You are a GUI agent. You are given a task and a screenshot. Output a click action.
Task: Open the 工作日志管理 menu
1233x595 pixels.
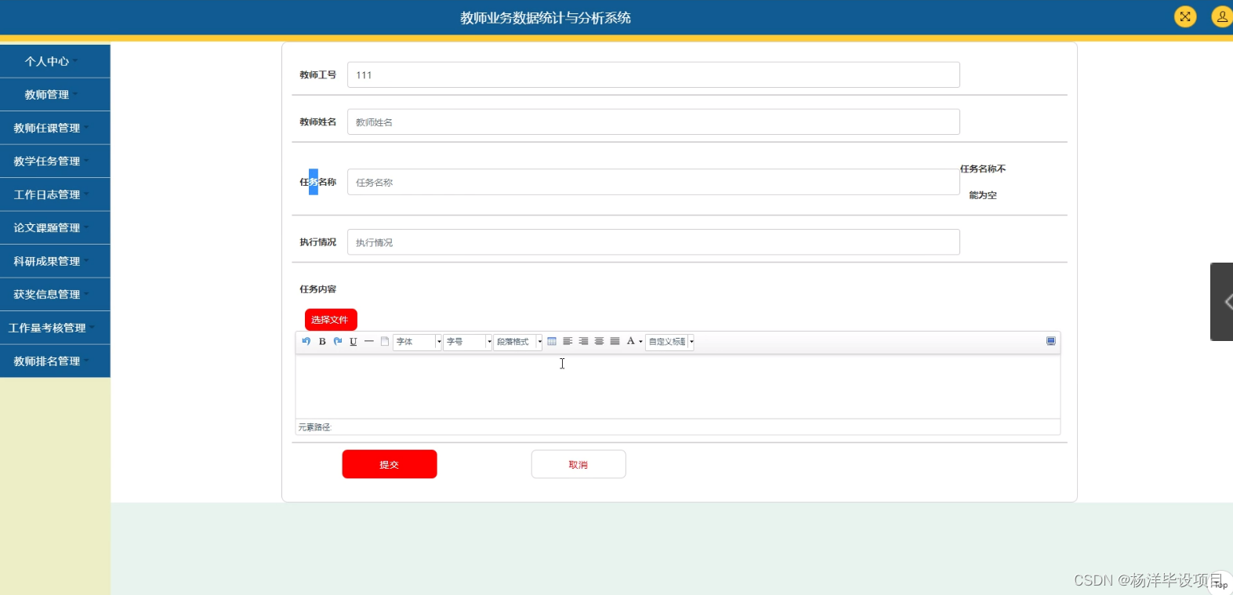(x=55, y=194)
